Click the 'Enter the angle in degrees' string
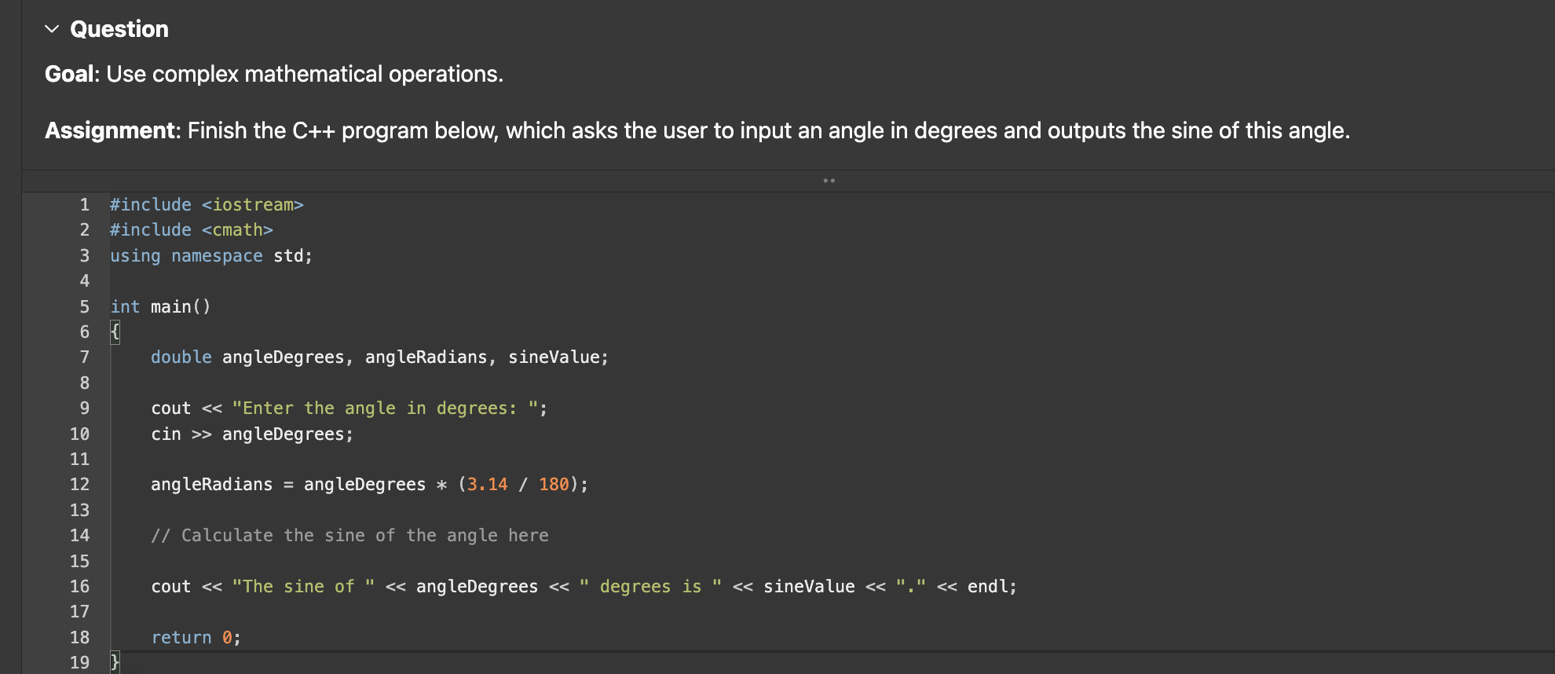 pyautogui.click(x=385, y=408)
